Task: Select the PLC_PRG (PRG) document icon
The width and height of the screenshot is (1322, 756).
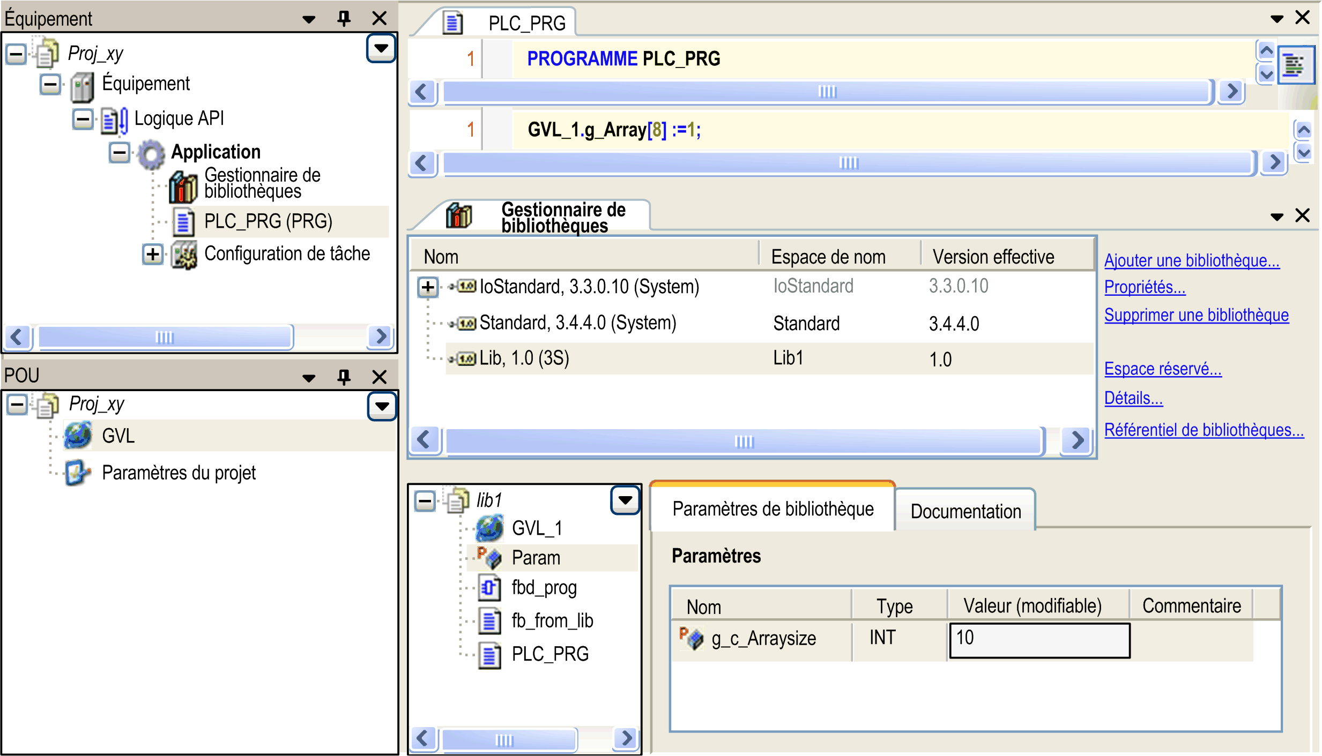Action: 183,222
